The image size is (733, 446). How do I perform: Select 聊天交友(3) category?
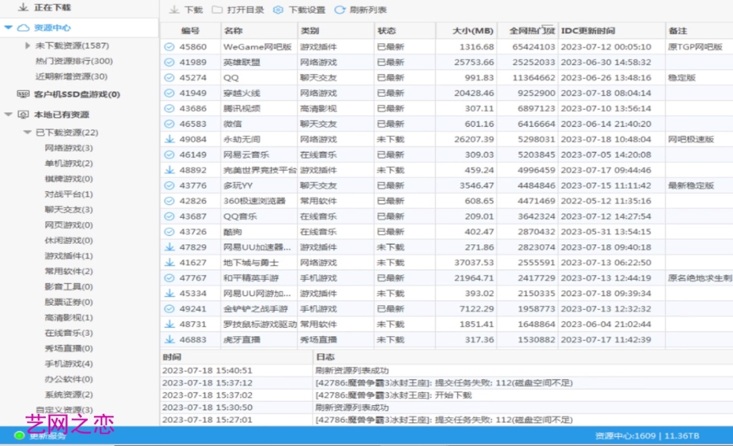coord(69,210)
